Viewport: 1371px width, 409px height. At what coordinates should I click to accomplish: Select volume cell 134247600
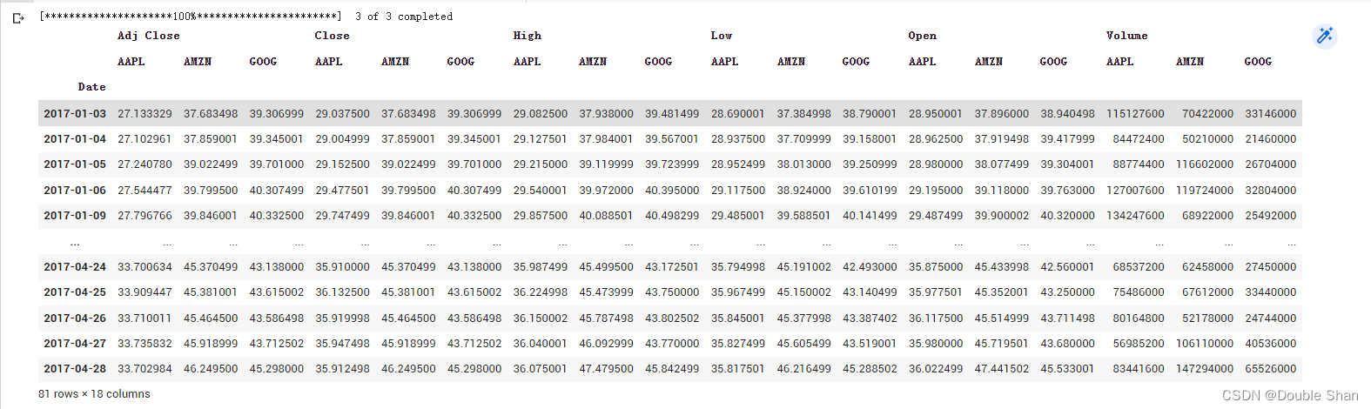click(x=1135, y=215)
